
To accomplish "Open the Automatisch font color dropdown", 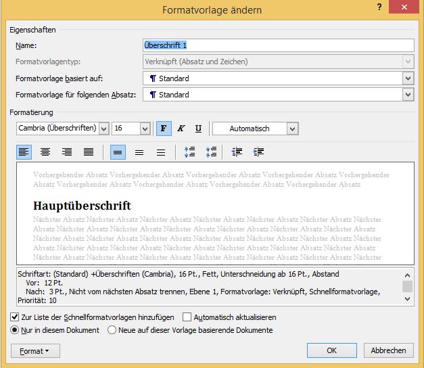I will [292, 129].
